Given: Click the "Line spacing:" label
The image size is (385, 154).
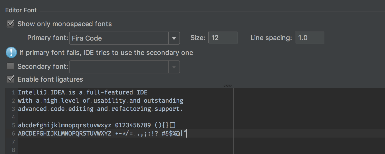Looking at the screenshot, I should click(x=271, y=38).
